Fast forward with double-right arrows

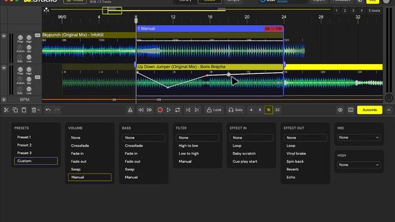pyautogui.click(x=149, y=110)
